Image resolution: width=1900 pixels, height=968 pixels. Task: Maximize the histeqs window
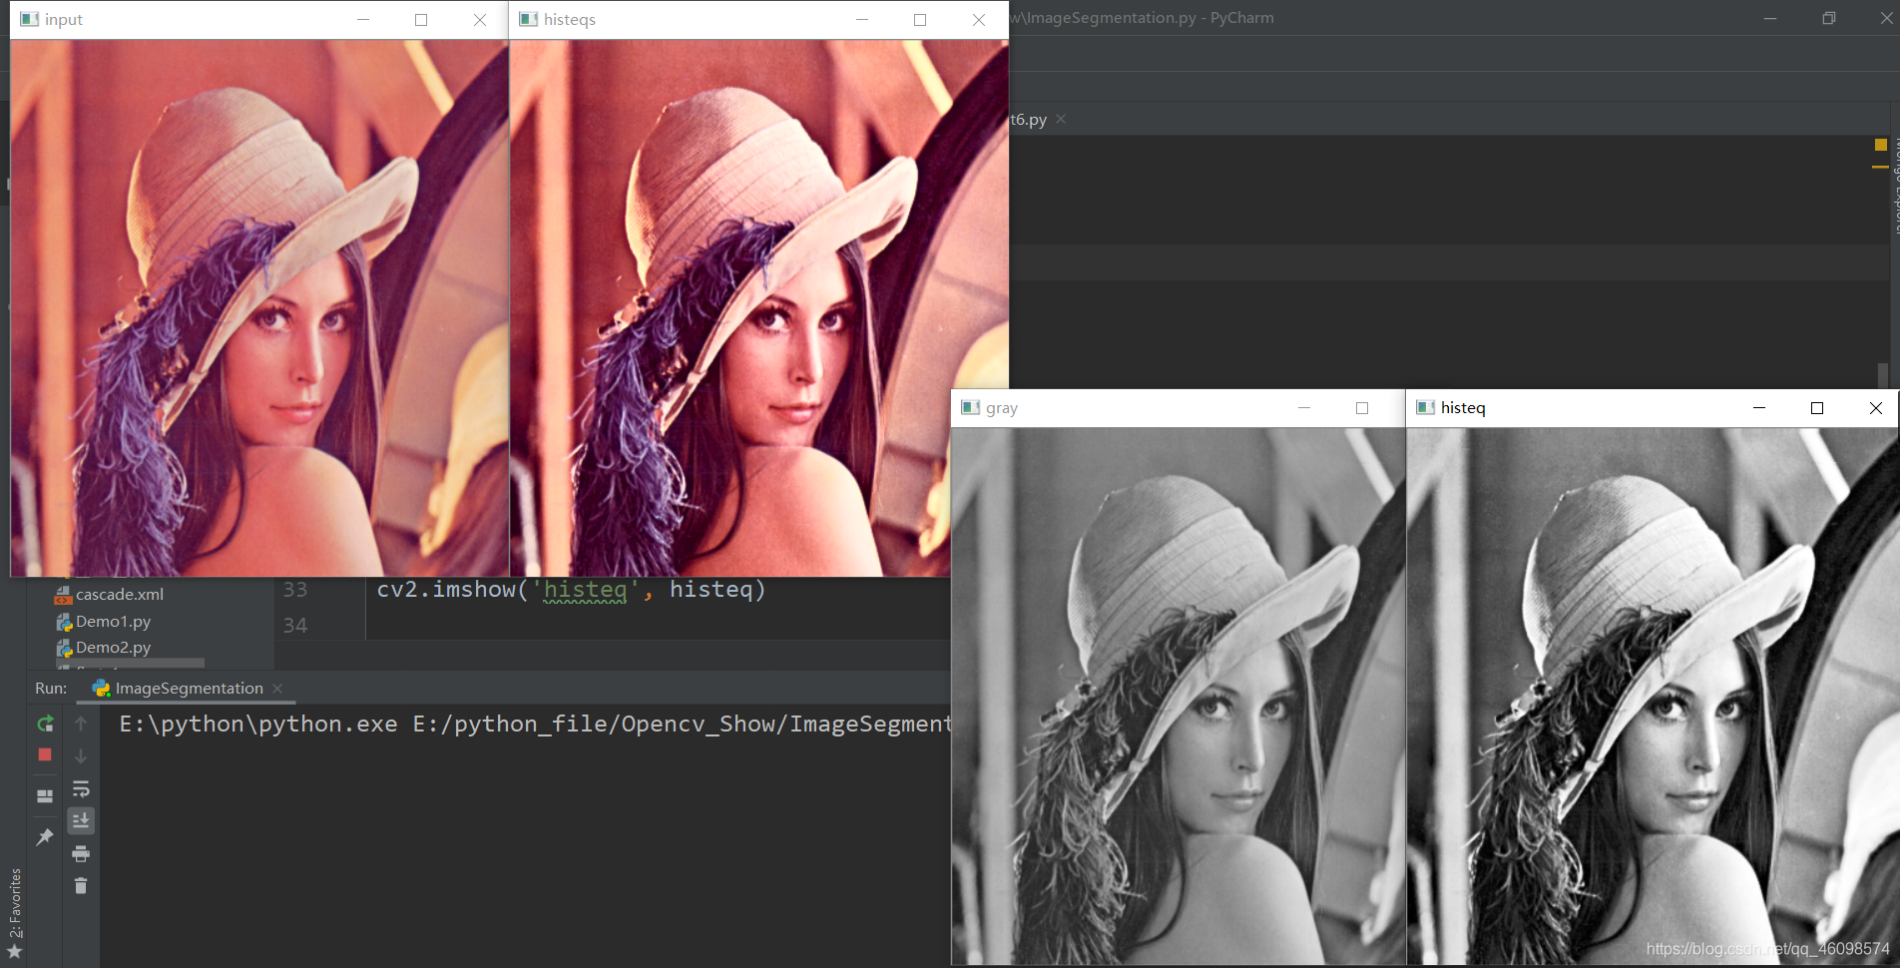point(920,20)
